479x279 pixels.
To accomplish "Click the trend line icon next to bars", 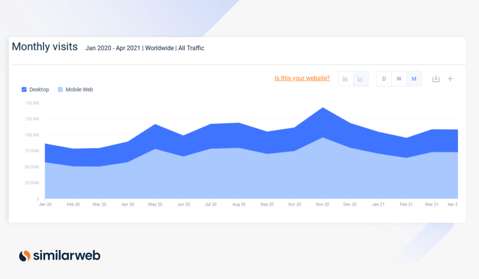I will pyautogui.click(x=360, y=79).
